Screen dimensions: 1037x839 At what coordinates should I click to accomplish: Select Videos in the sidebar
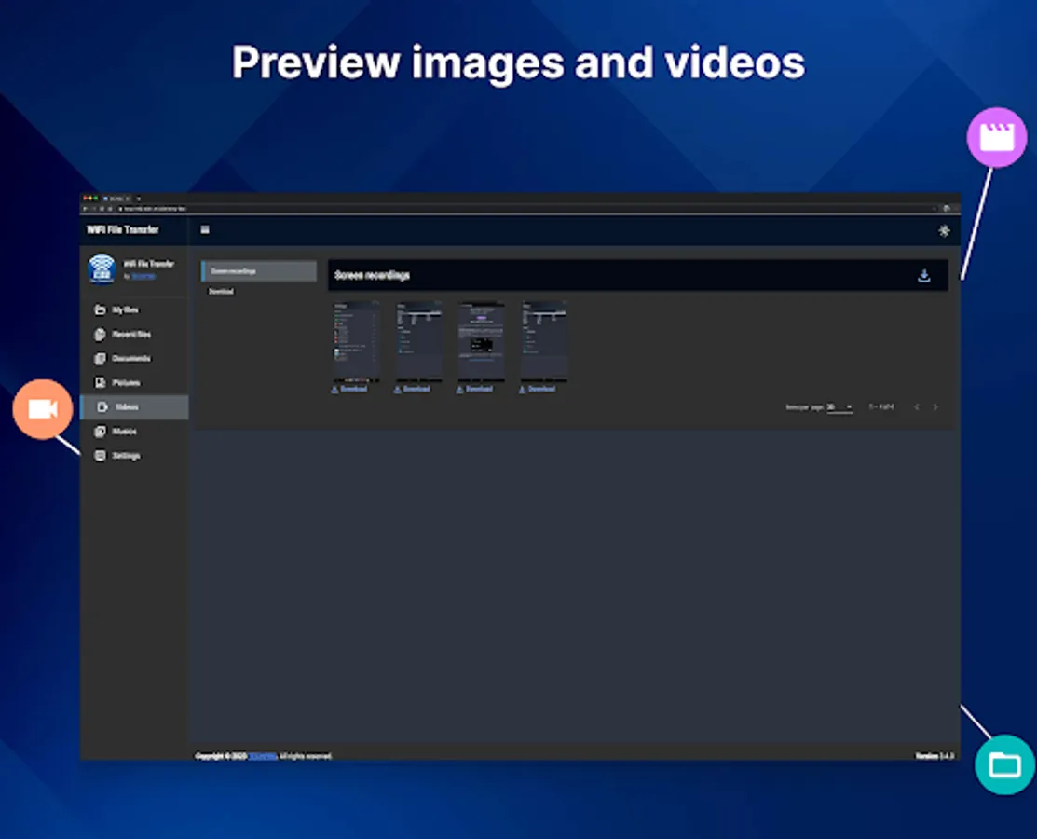[127, 407]
